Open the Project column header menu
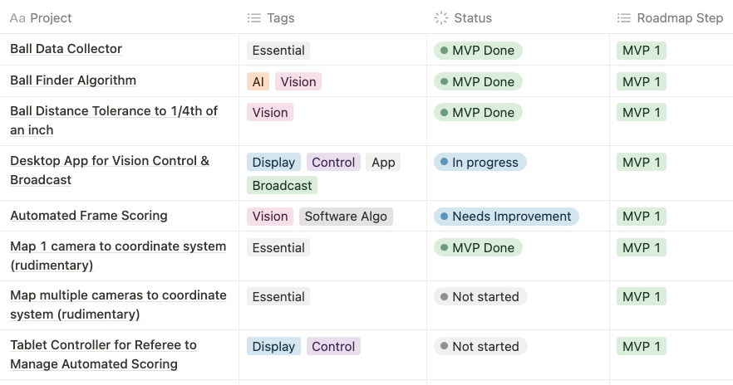 pyautogui.click(x=51, y=18)
